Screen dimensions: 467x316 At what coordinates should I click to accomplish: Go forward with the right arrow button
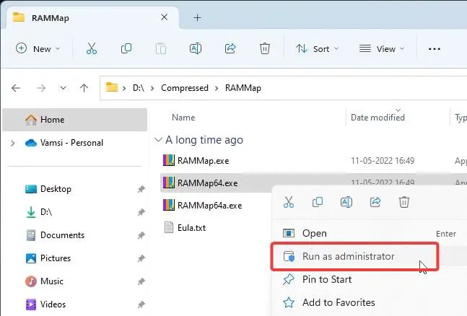(41, 88)
